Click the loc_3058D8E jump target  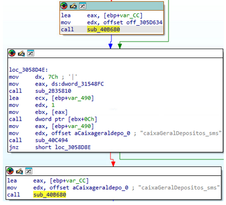(73, 147)
